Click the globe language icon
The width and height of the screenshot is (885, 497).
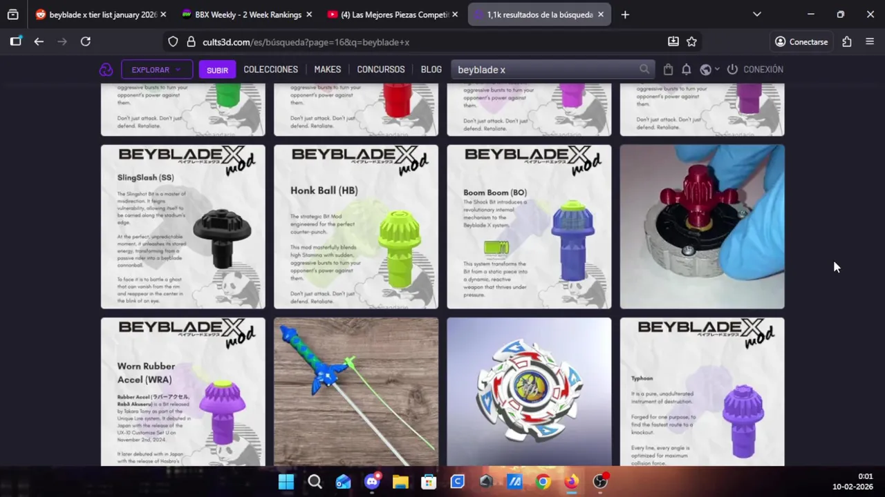[x=705, y=70]
